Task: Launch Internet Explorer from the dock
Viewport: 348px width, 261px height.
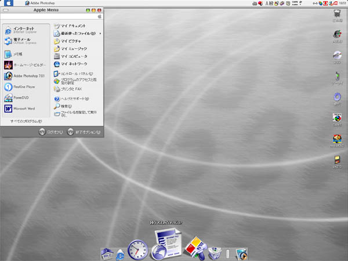Action: [120, 255]
